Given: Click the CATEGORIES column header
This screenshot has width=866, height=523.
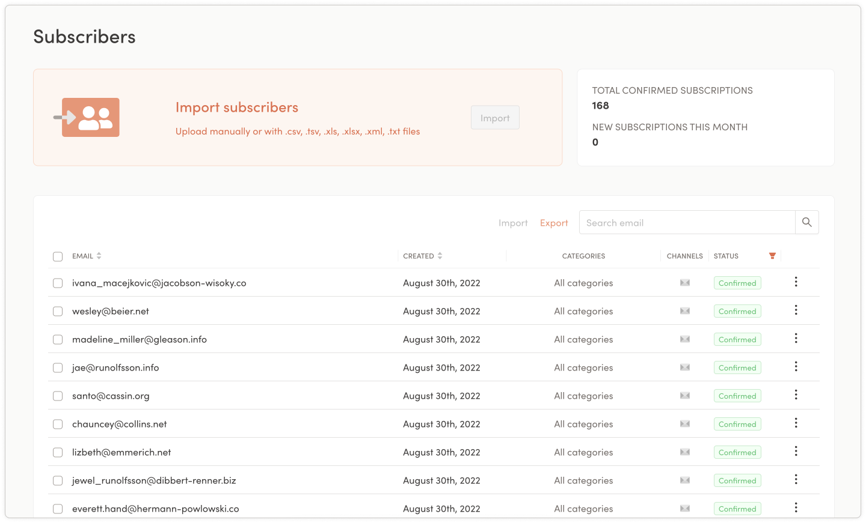Looking at the screenshot, I should coord(583,256).
